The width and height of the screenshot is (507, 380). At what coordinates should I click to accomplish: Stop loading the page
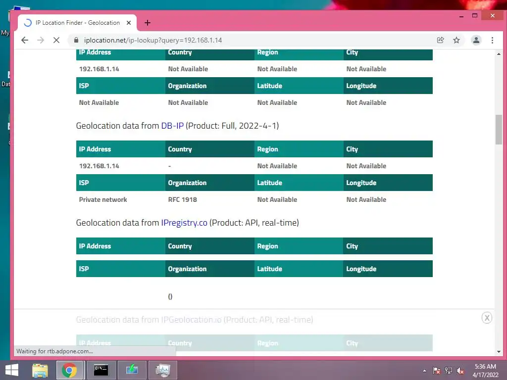[x=56, y=40]
